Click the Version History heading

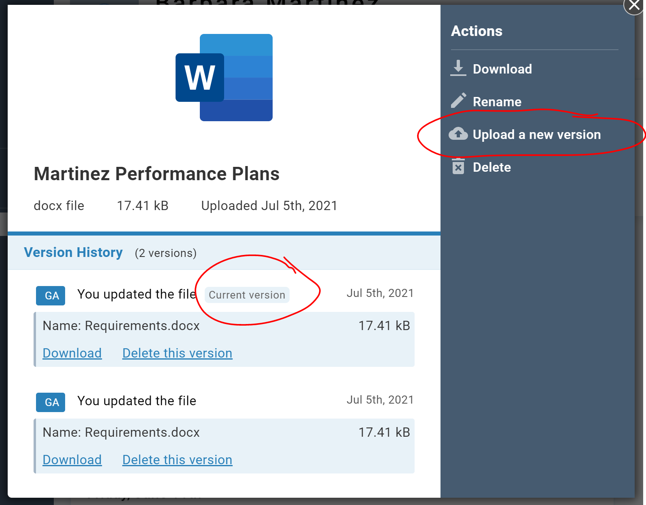pyautogui.click(x=73, y=253)
